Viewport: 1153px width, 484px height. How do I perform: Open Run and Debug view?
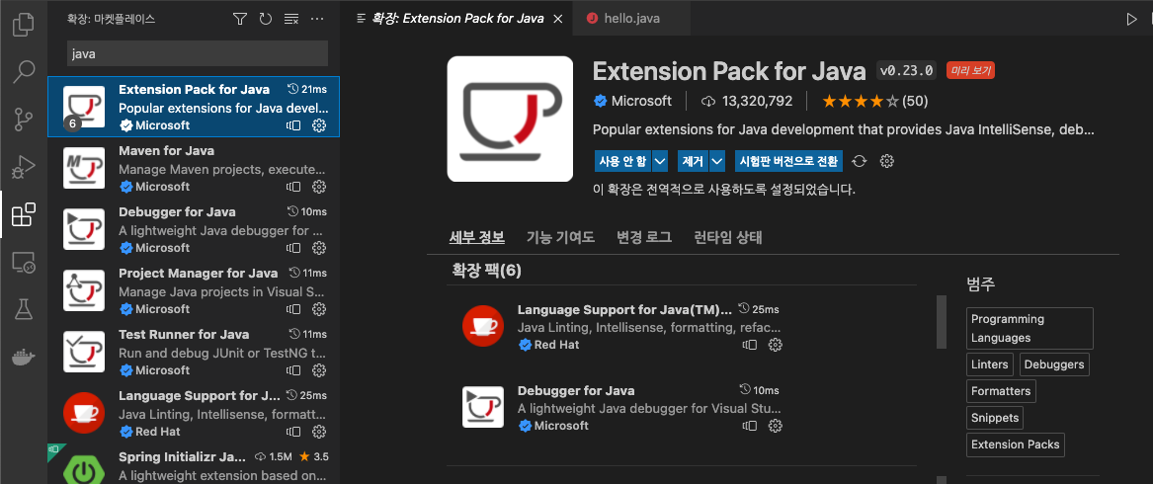[x=24, y=167]
